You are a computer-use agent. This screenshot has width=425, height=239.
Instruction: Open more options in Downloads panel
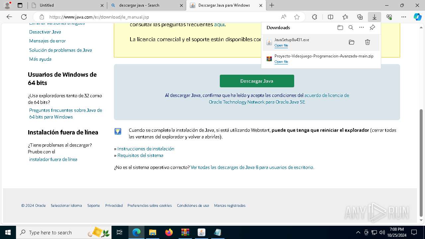(x=362, y=28)
